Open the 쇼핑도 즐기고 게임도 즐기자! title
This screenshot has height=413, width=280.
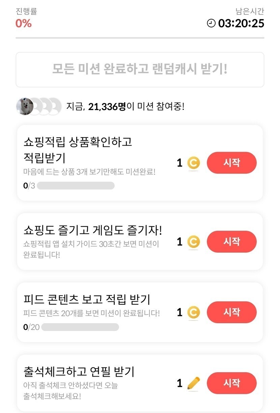point(93,231)
